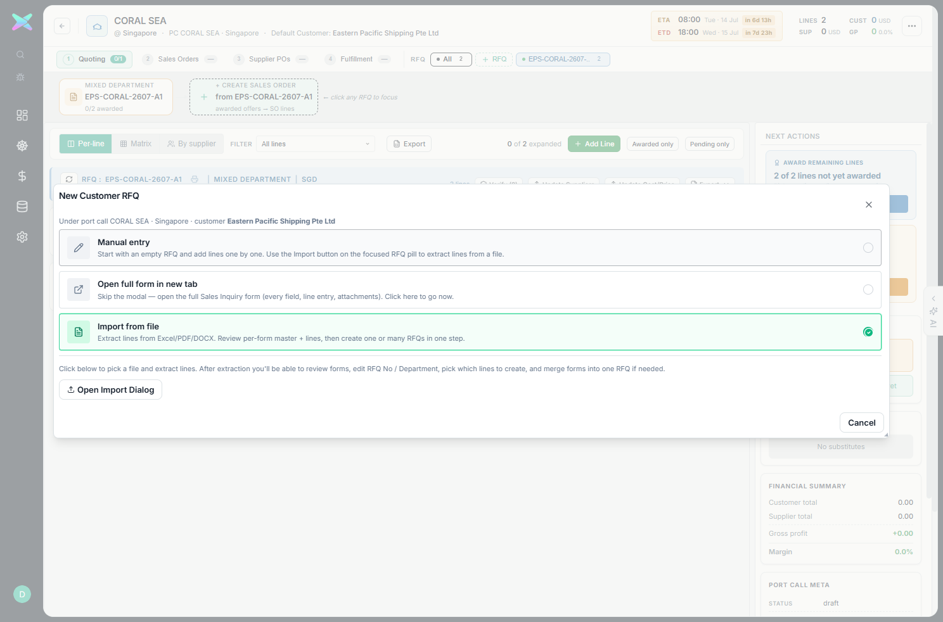Screen dimensions: 943x622
Task: Select the Open full form radio option
Action: pyautogui.click(x=868, y=289)
